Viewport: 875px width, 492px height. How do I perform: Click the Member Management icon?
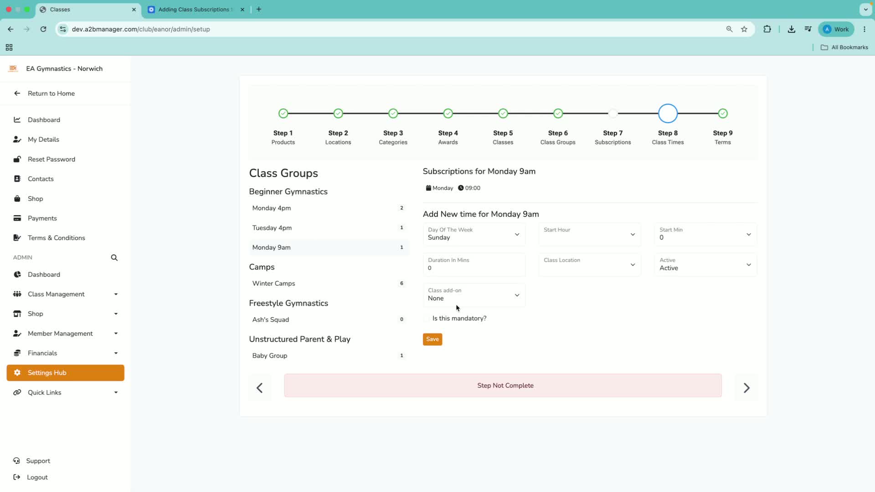17,333
